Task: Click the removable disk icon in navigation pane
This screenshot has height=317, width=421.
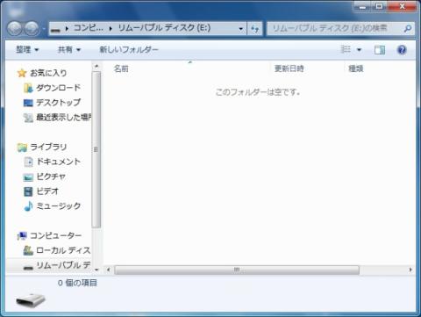Action: [28, 267]
